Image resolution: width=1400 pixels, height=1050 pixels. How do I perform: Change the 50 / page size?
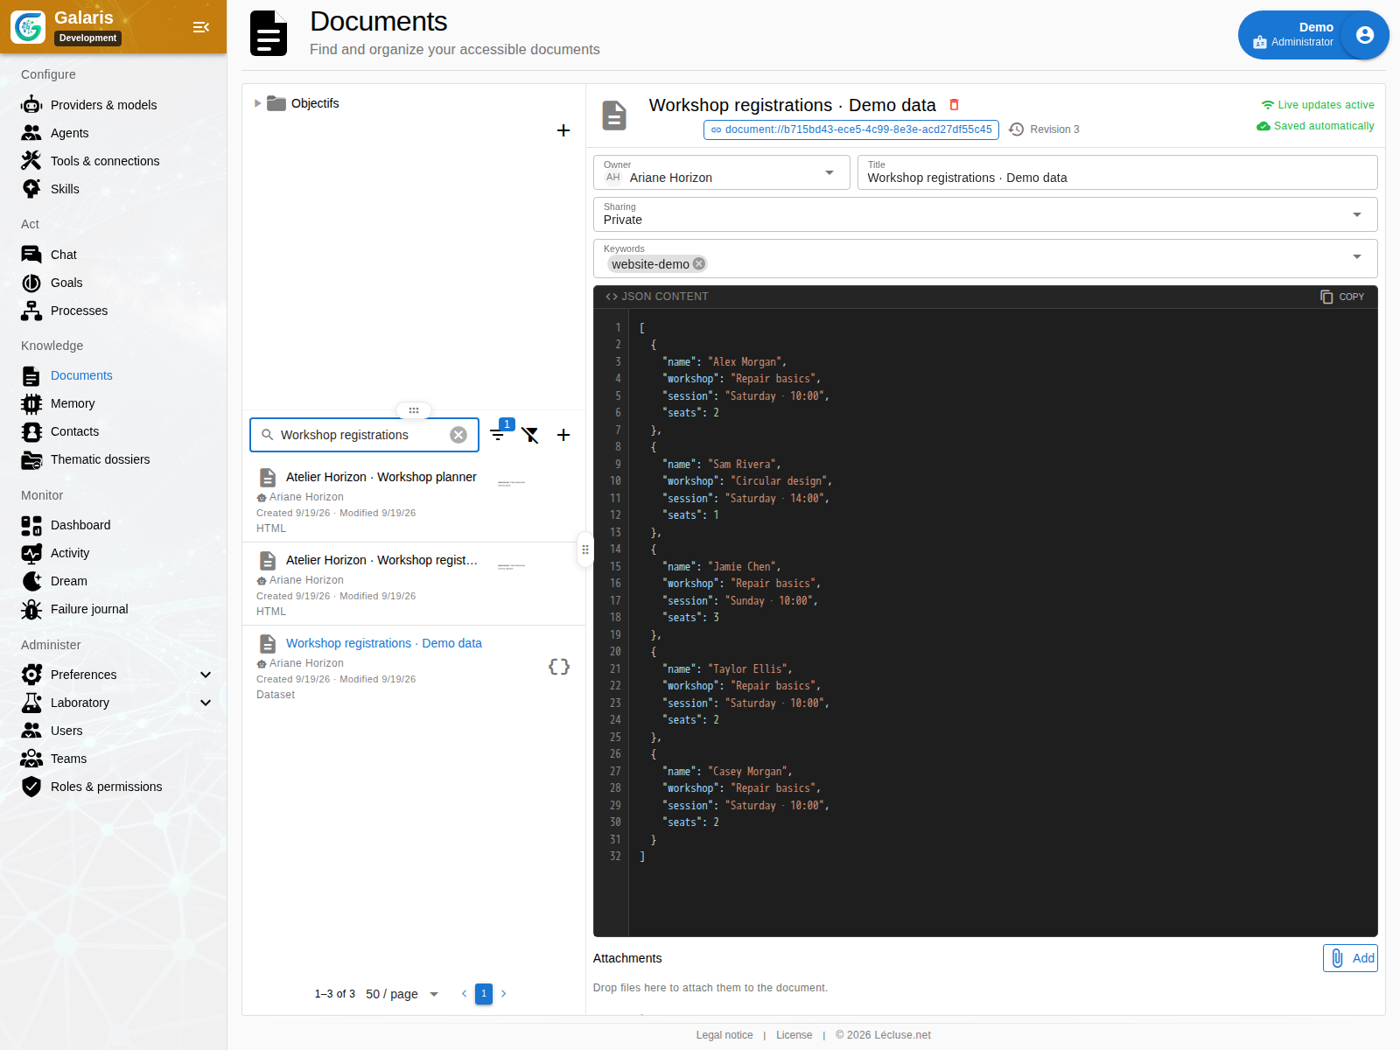click(x=402, y=994)
